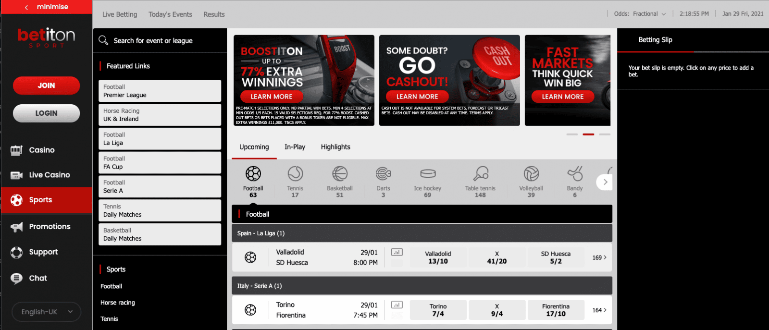The height and width of the screenshot is (330, 769).
Task: Open the Table tennis category icon
Action: (x=480, y=174)
